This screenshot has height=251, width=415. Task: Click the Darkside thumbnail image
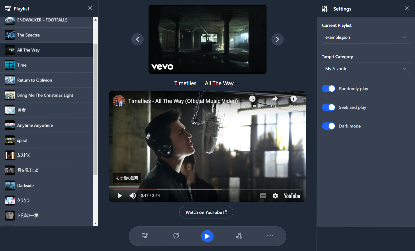tap(10, 186)
